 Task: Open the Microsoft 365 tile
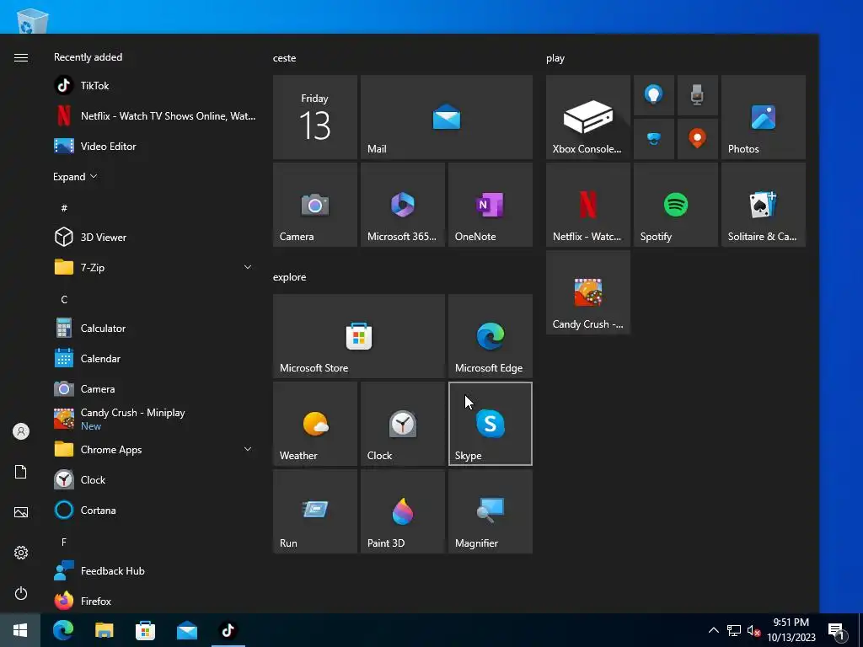click(402, 205)
